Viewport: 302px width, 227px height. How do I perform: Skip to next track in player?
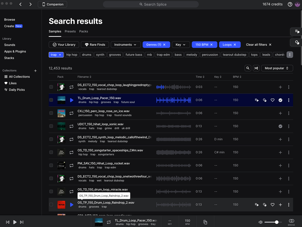click(x=22, y=222)
